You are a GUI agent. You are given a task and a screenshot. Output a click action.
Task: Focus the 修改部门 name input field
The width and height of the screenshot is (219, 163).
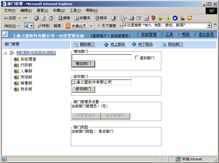[x=102, y=82]
